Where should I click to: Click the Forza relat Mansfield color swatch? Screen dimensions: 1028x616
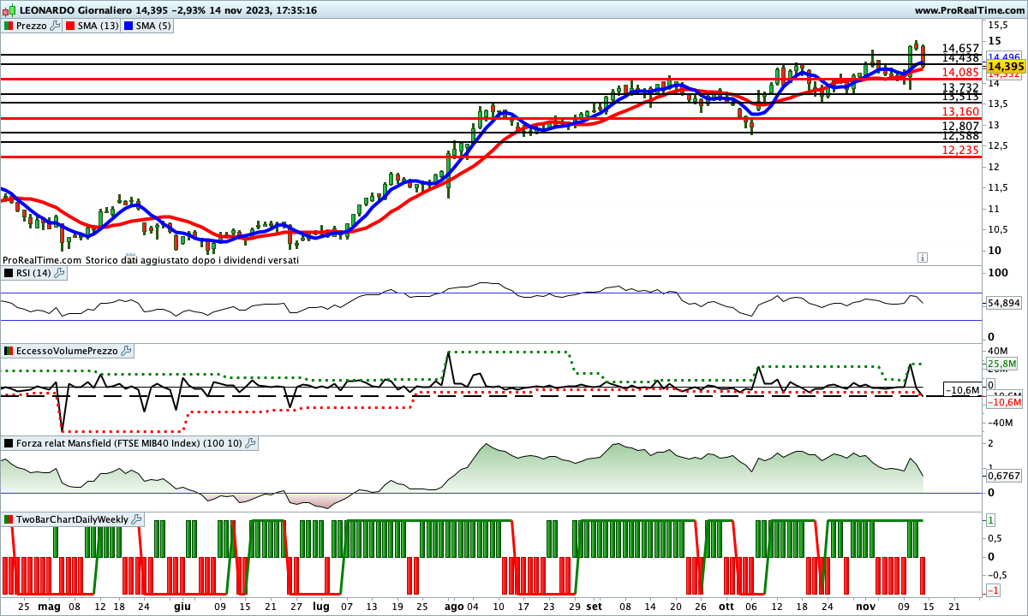tap(8, 443)
